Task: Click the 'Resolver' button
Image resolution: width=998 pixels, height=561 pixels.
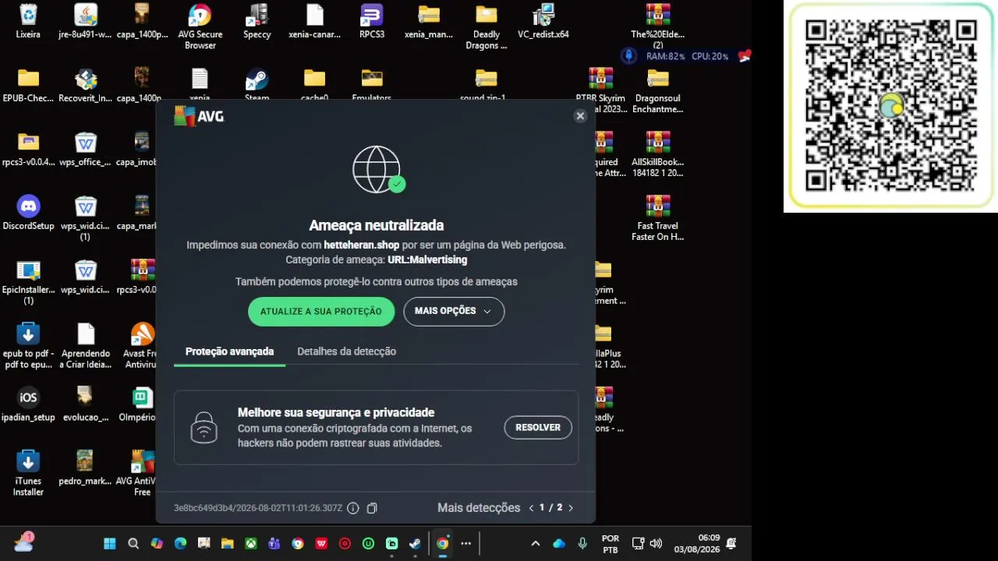Action: coord(538,428)
